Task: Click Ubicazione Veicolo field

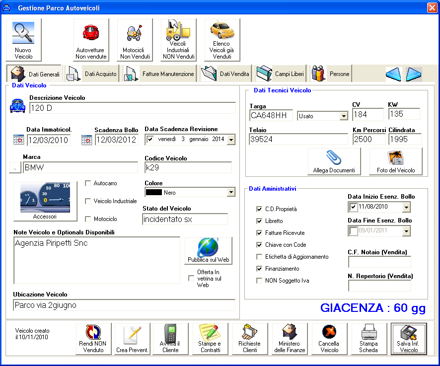Action: (x=124, y=305)
